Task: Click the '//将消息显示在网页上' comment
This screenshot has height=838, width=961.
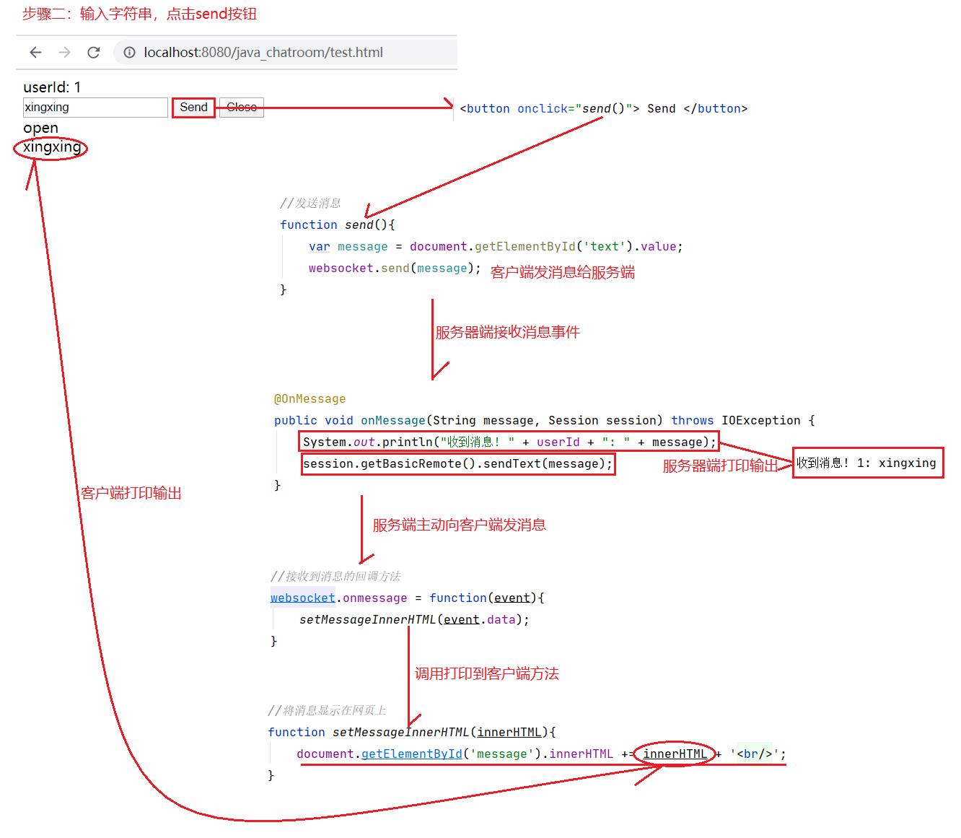Action: (x=327, y=711)
